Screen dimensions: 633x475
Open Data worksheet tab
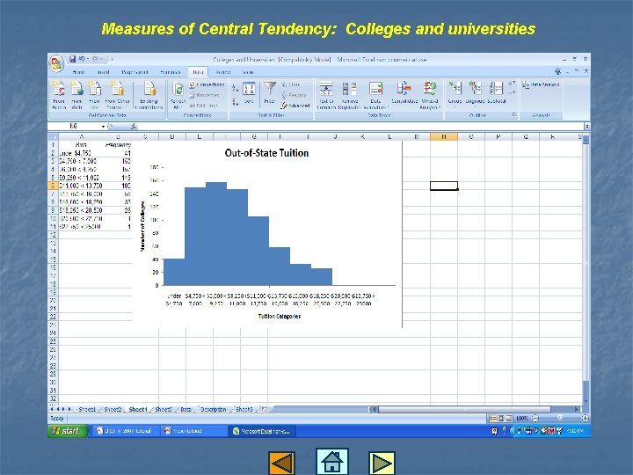point(186,409)
